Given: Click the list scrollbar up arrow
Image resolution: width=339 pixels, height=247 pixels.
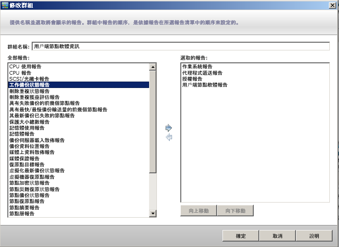Looking at the screenshot, I should click(x=153, y=67).
